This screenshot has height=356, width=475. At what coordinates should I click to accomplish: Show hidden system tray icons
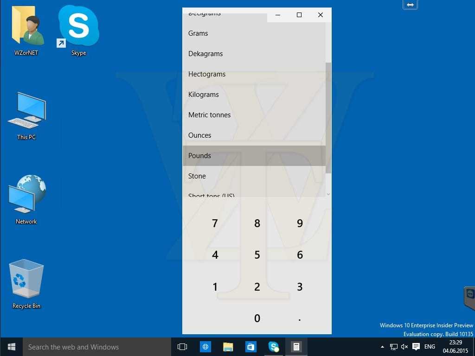click(382, 347)
